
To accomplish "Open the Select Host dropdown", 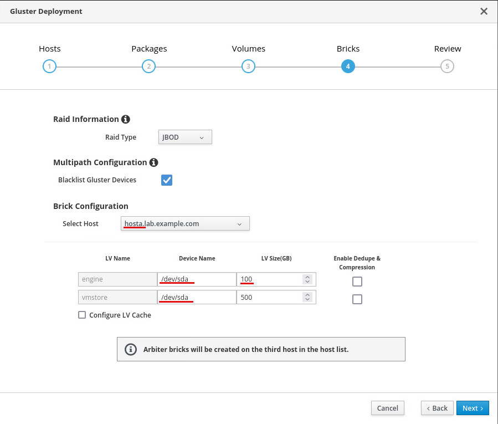I will [x=185, y=223].
